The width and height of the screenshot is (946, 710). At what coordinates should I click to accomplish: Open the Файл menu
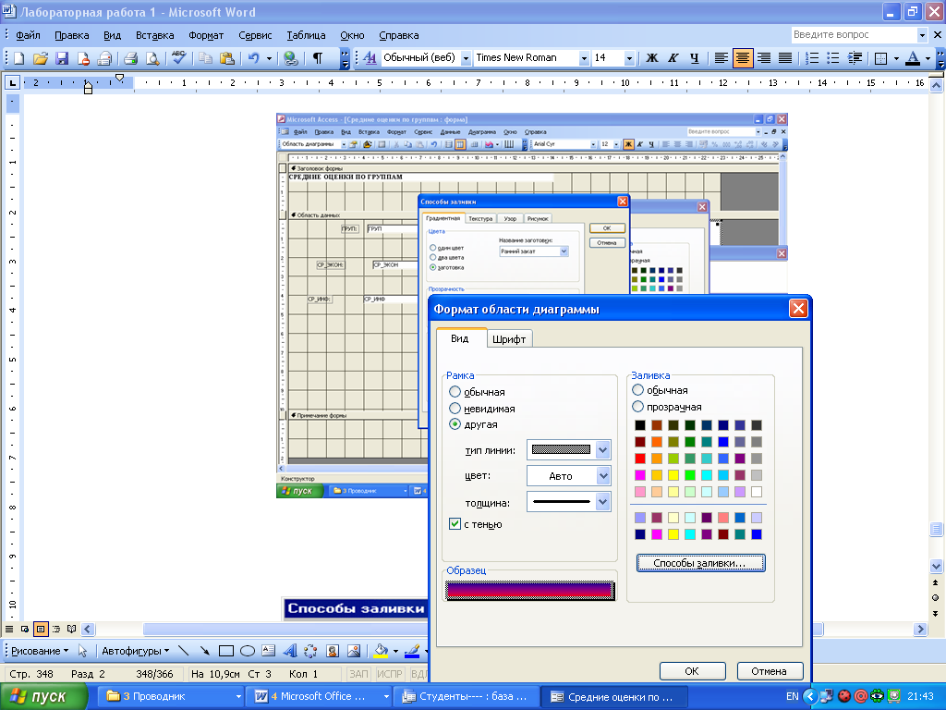point(28,35)
